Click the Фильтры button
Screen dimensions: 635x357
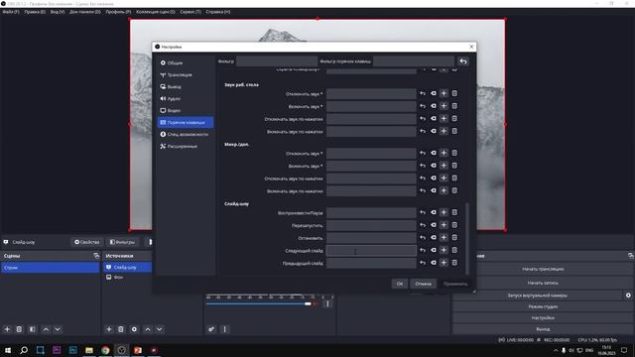click(x=122, y=242)
